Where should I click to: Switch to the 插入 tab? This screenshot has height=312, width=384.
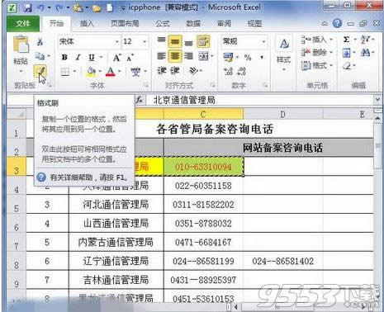click(87, 23)
